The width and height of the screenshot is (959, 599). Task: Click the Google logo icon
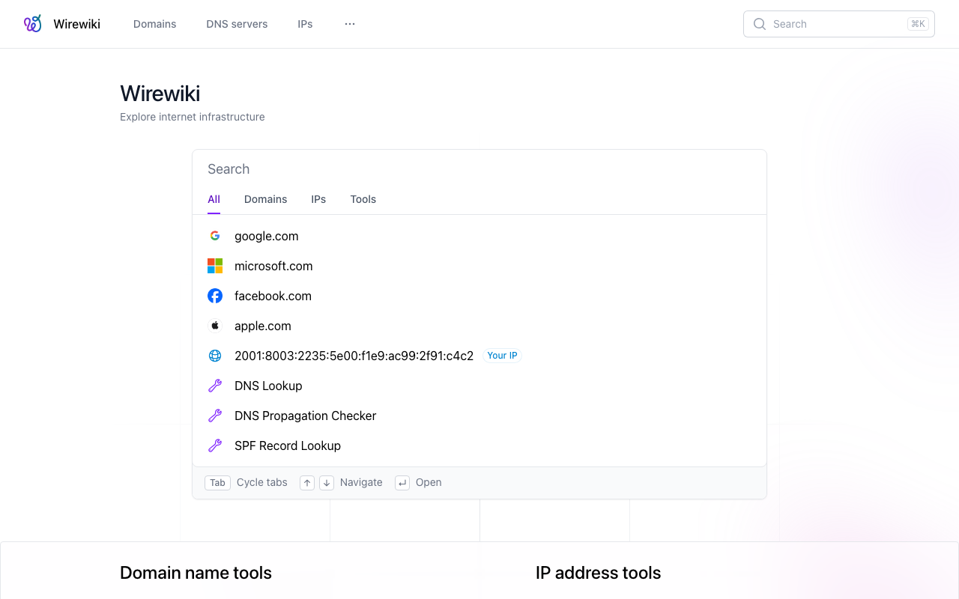(215, 236)
